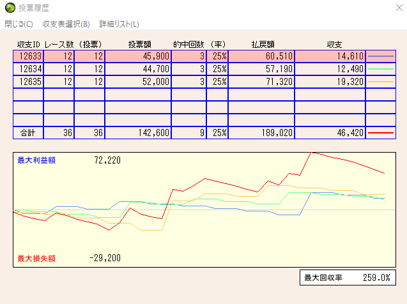Click the 投票額 value 52,000

(156, 82)
